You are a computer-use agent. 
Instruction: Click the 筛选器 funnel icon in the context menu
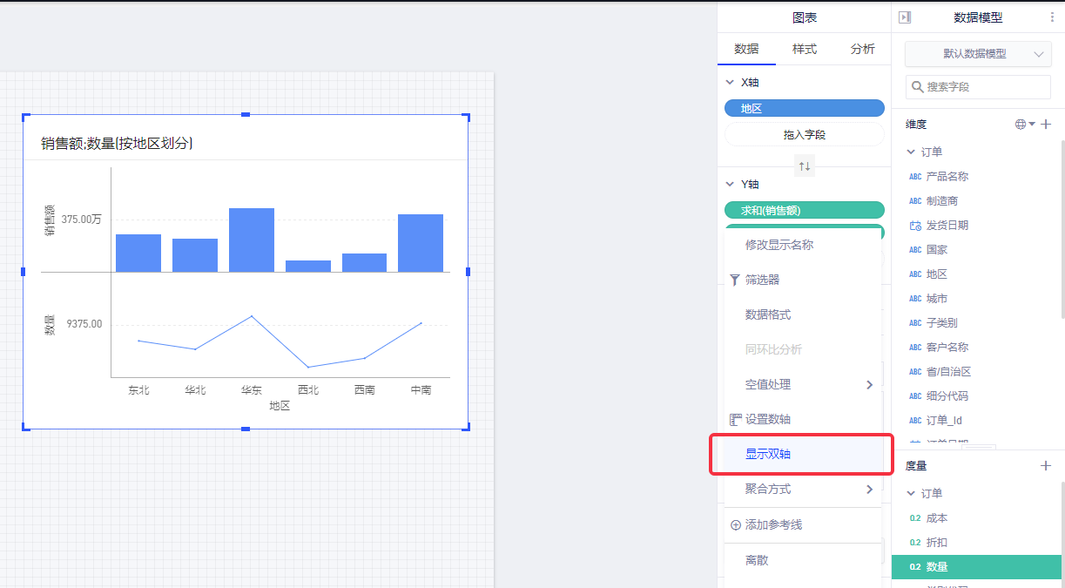pos(735,280)
